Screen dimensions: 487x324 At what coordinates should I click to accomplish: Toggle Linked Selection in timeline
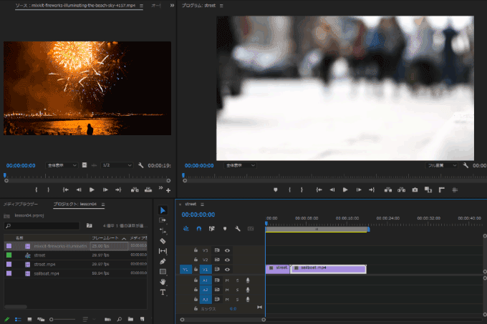click(212, 229)
